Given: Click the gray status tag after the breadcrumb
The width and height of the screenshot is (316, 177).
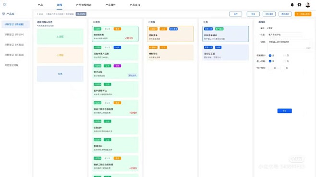Looking at the screenshot, I should point(81,14).
